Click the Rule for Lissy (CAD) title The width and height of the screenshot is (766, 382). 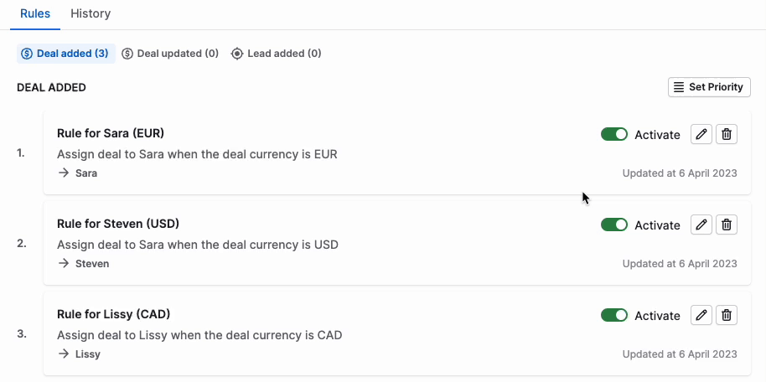[x=113, y=314]
